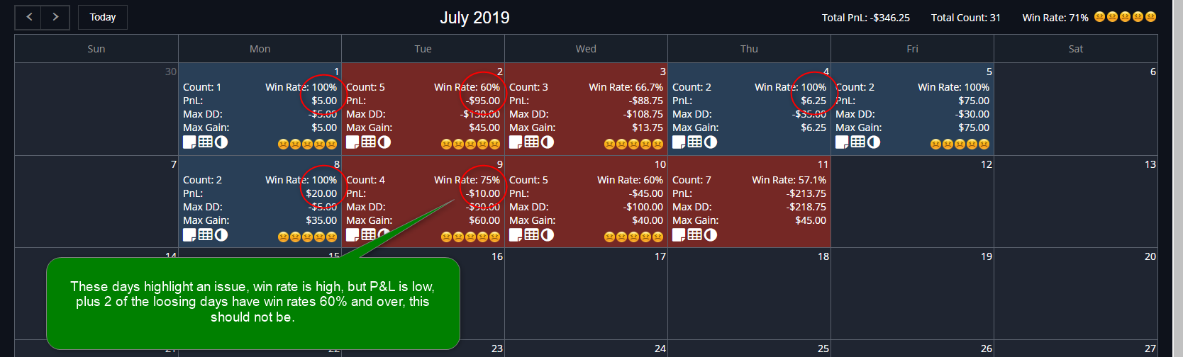This screenshot has height=357, width=1183.
Task: Click the Total PnL summary text
Action: coord(865,18)
